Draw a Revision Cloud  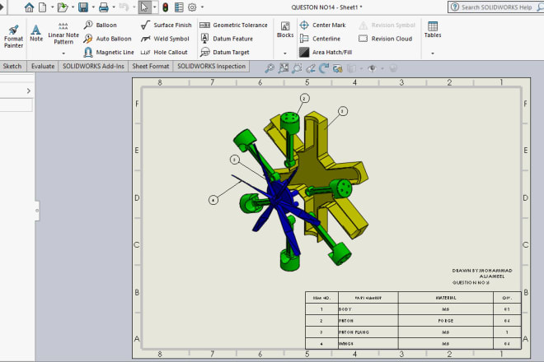386,39
